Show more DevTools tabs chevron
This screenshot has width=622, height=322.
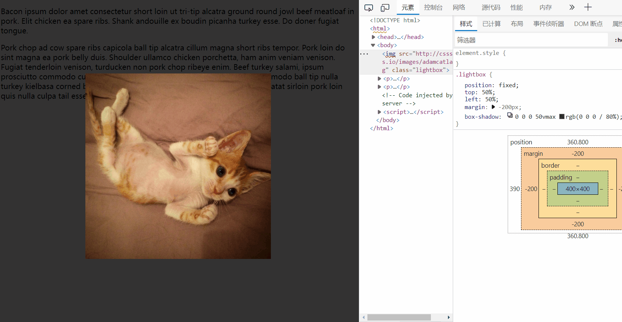point(572,7)
